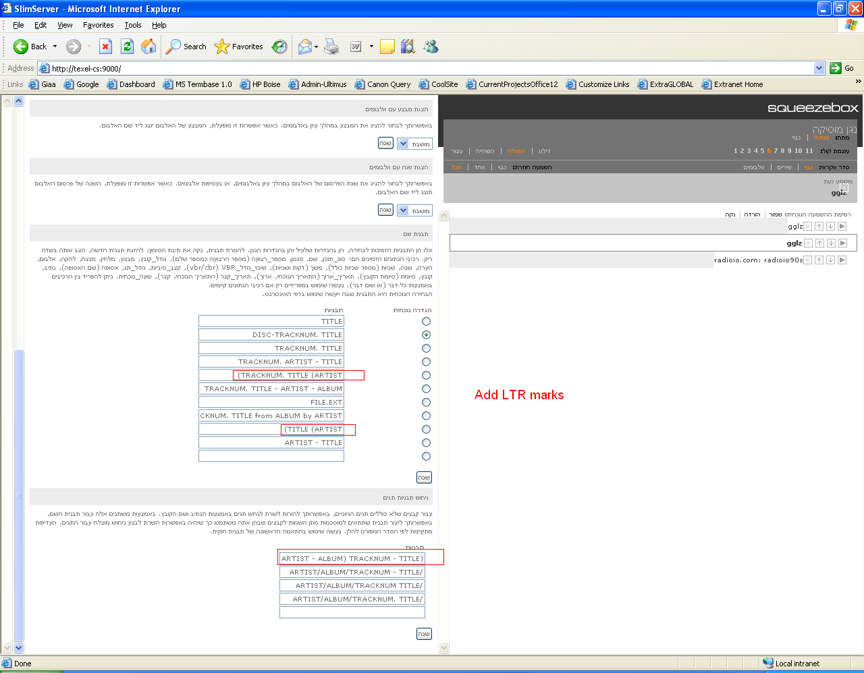864x673 pixels.
Task: Move radioio90s entry up in playlist
Action: pos(819,260)
